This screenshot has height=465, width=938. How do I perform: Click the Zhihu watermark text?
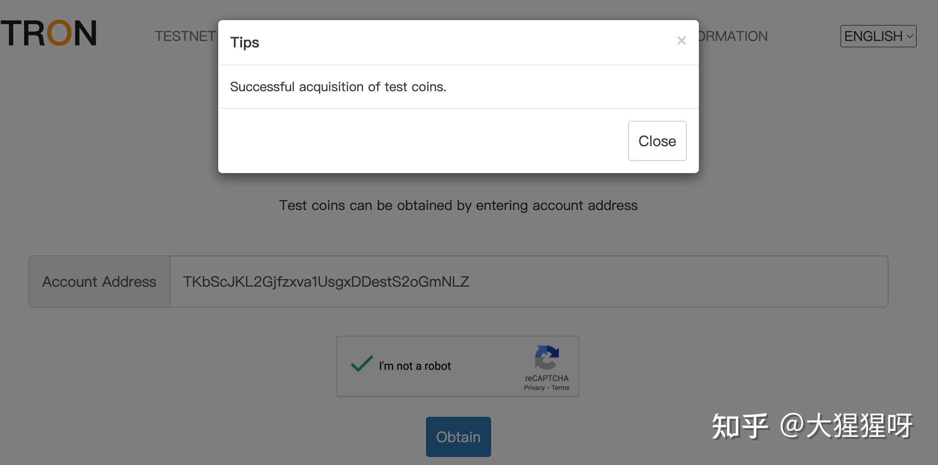tap(812, 426)
